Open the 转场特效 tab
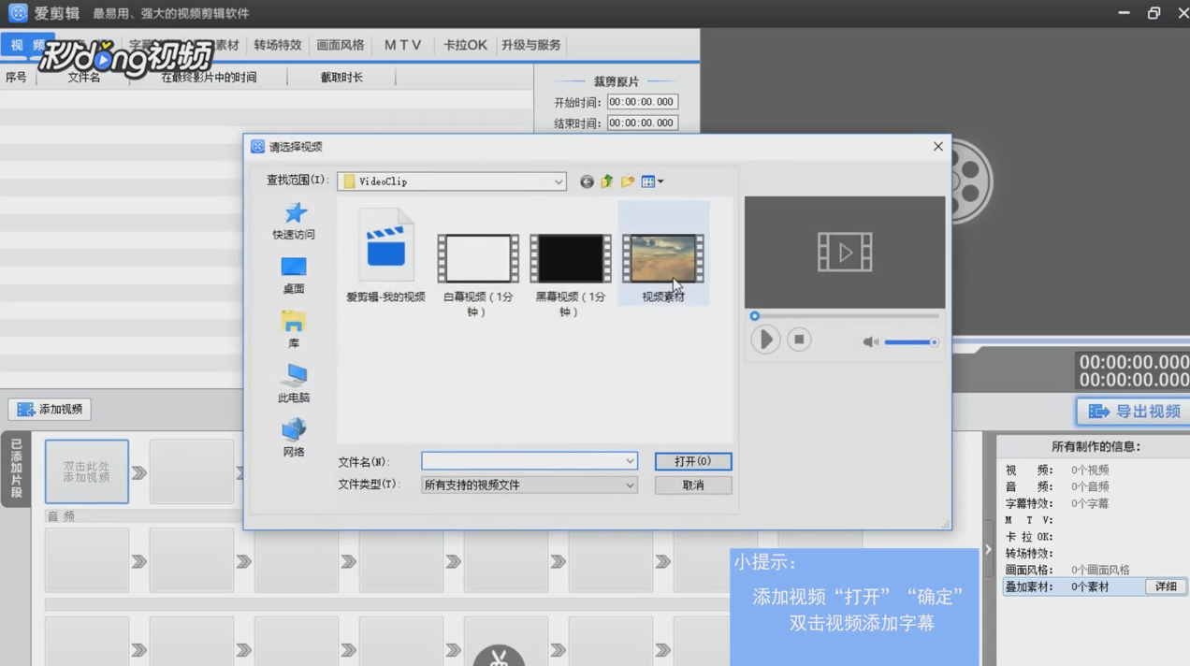This screenshot has width=1190, height=666. 278,45
